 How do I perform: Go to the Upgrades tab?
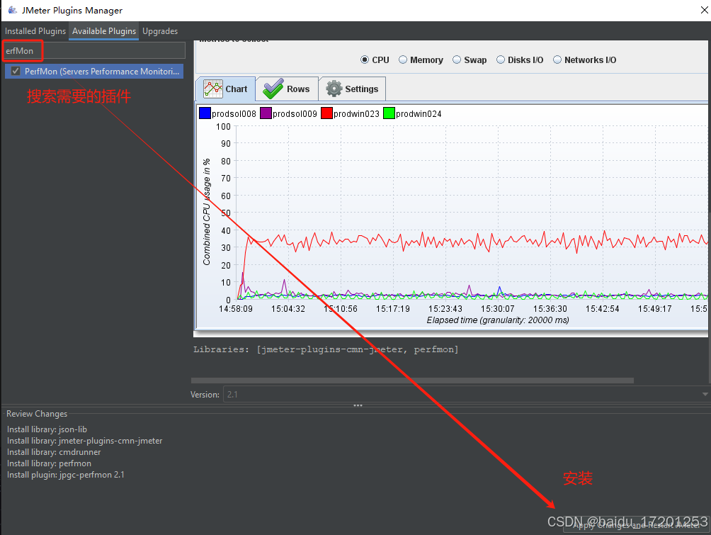(x=160, y=31)
